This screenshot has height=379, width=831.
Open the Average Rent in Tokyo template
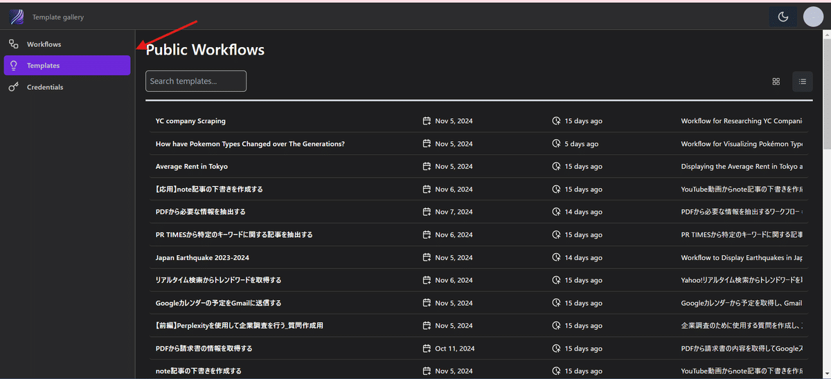[x=192, y=167]
